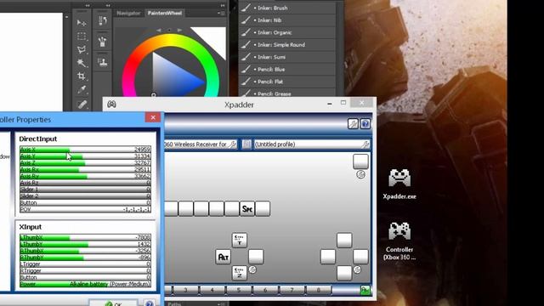
Task: Click the face buttons round settings icon
Action: [x=357, y=269]
